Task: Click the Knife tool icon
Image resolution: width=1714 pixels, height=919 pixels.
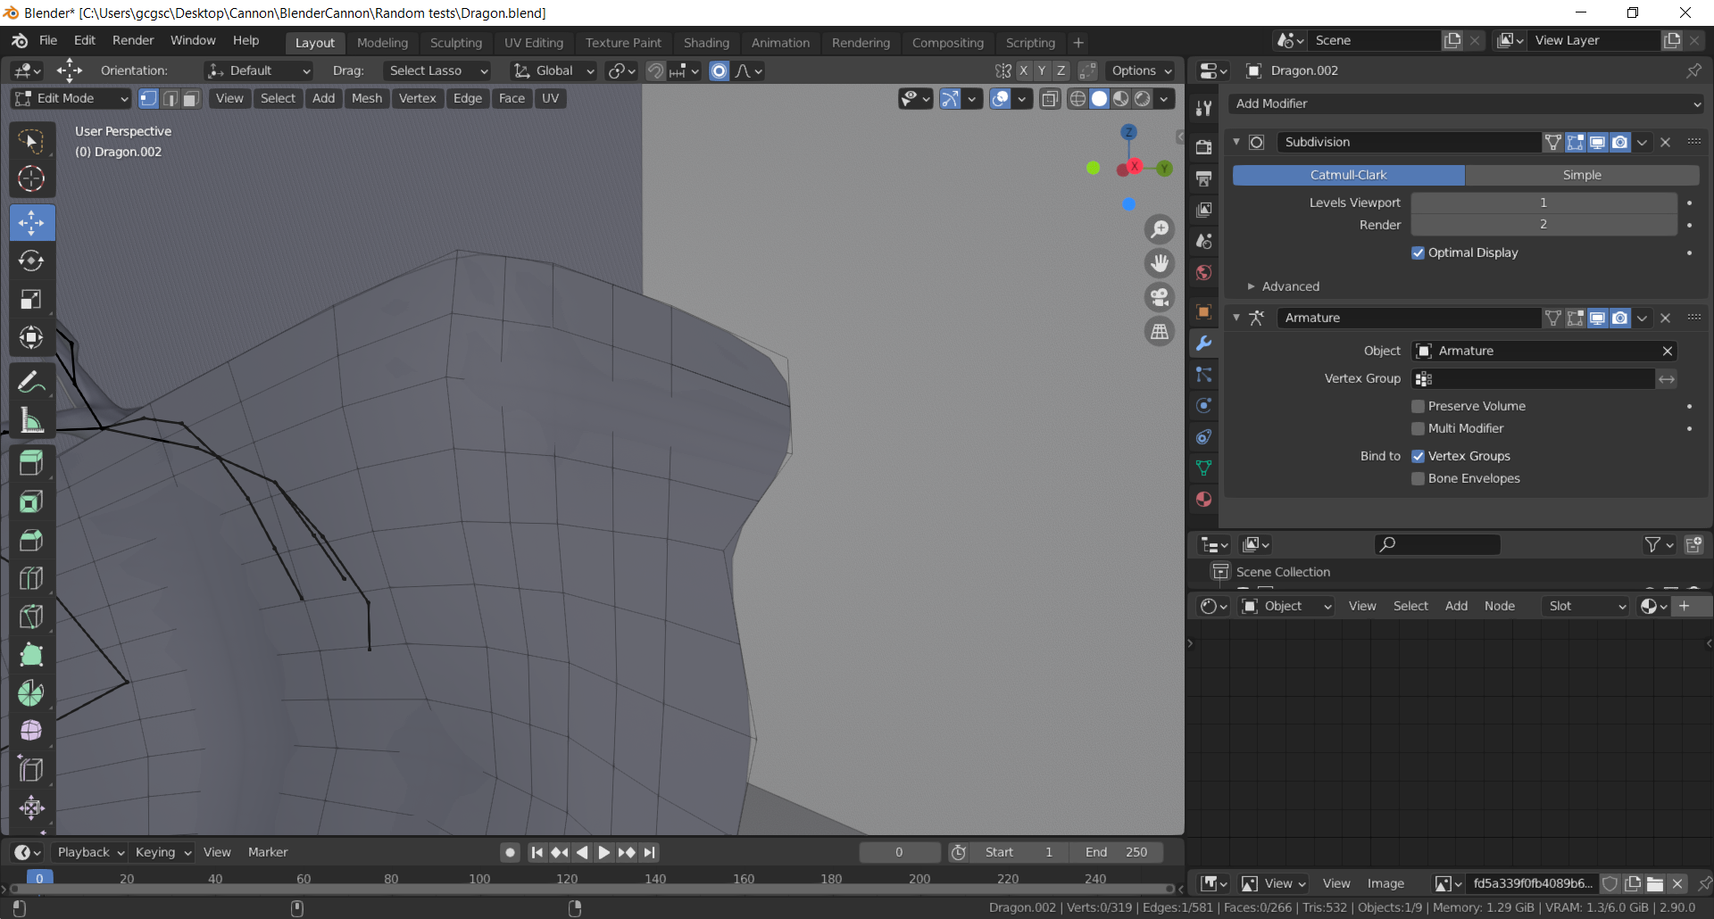Action: click(x=31, y=617)
